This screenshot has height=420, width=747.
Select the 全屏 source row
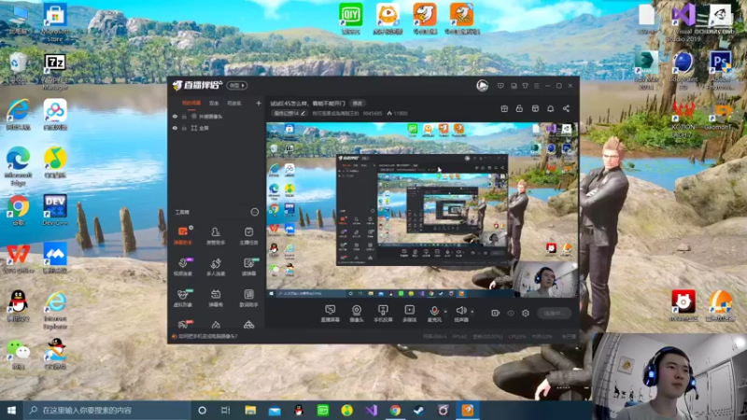217,128
